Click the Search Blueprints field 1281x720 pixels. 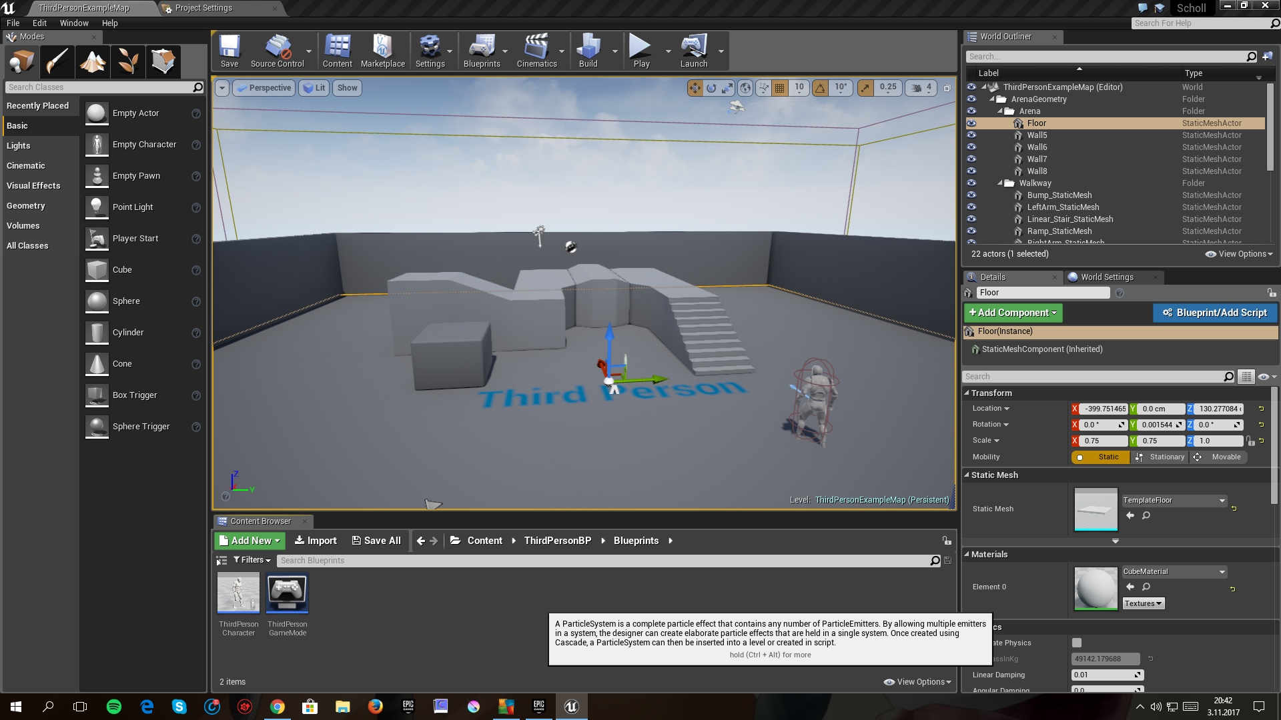pos(604,561)
